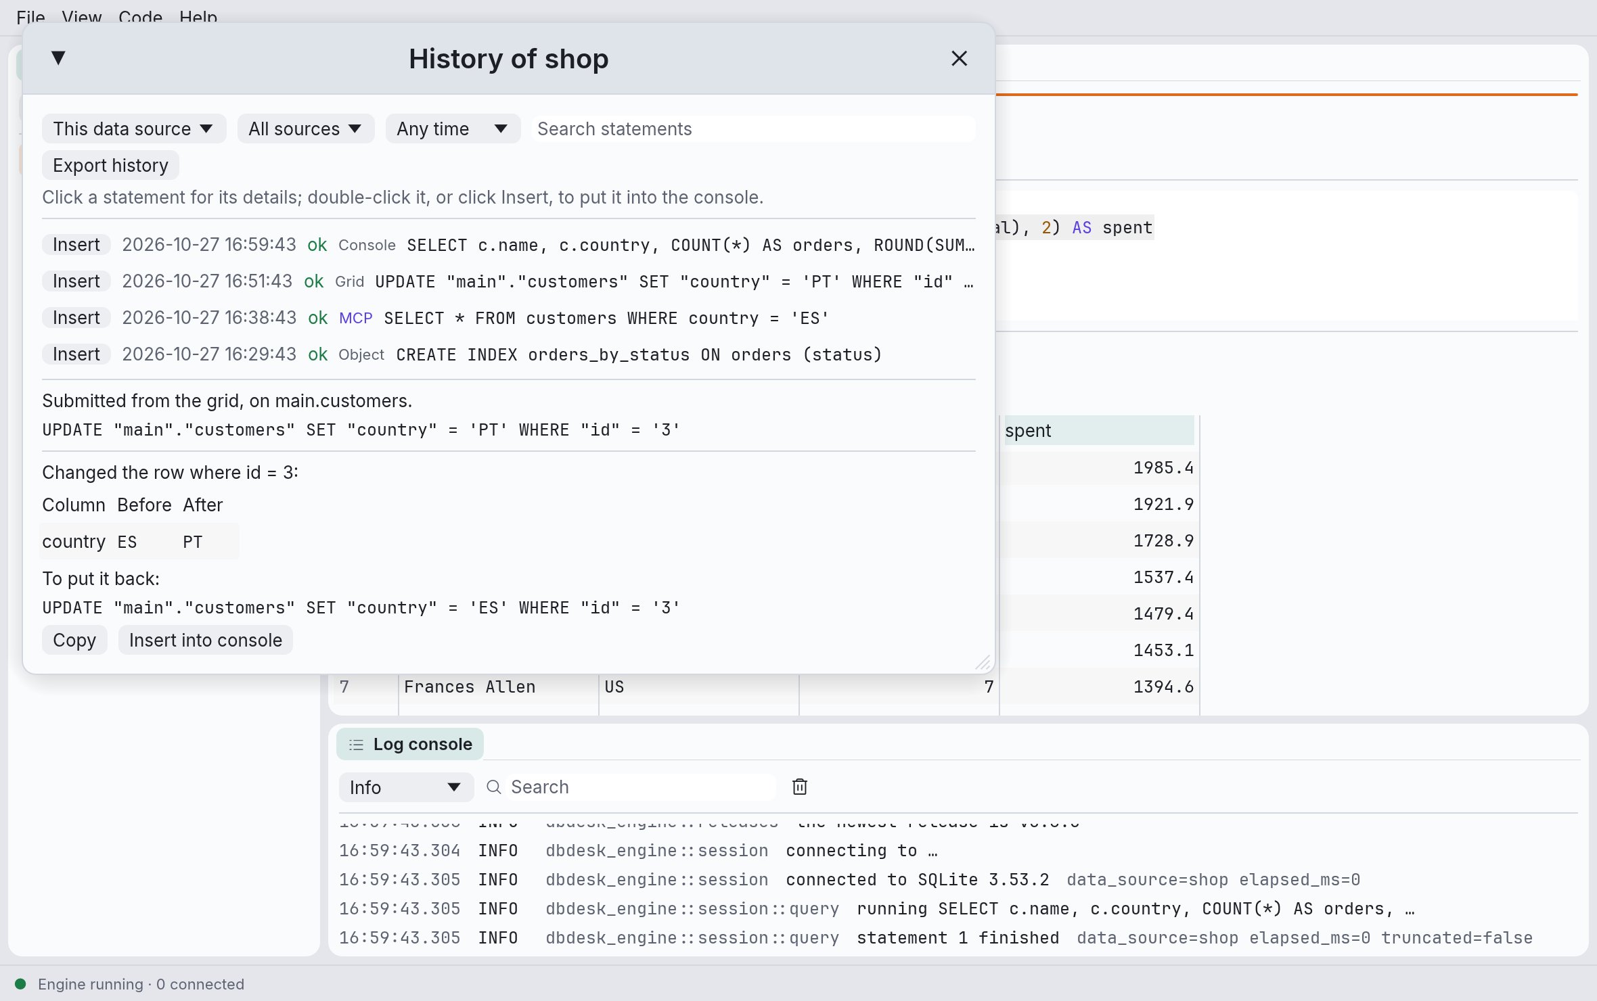Insert the 16:38:43 MCP statement

coord(76,318)
